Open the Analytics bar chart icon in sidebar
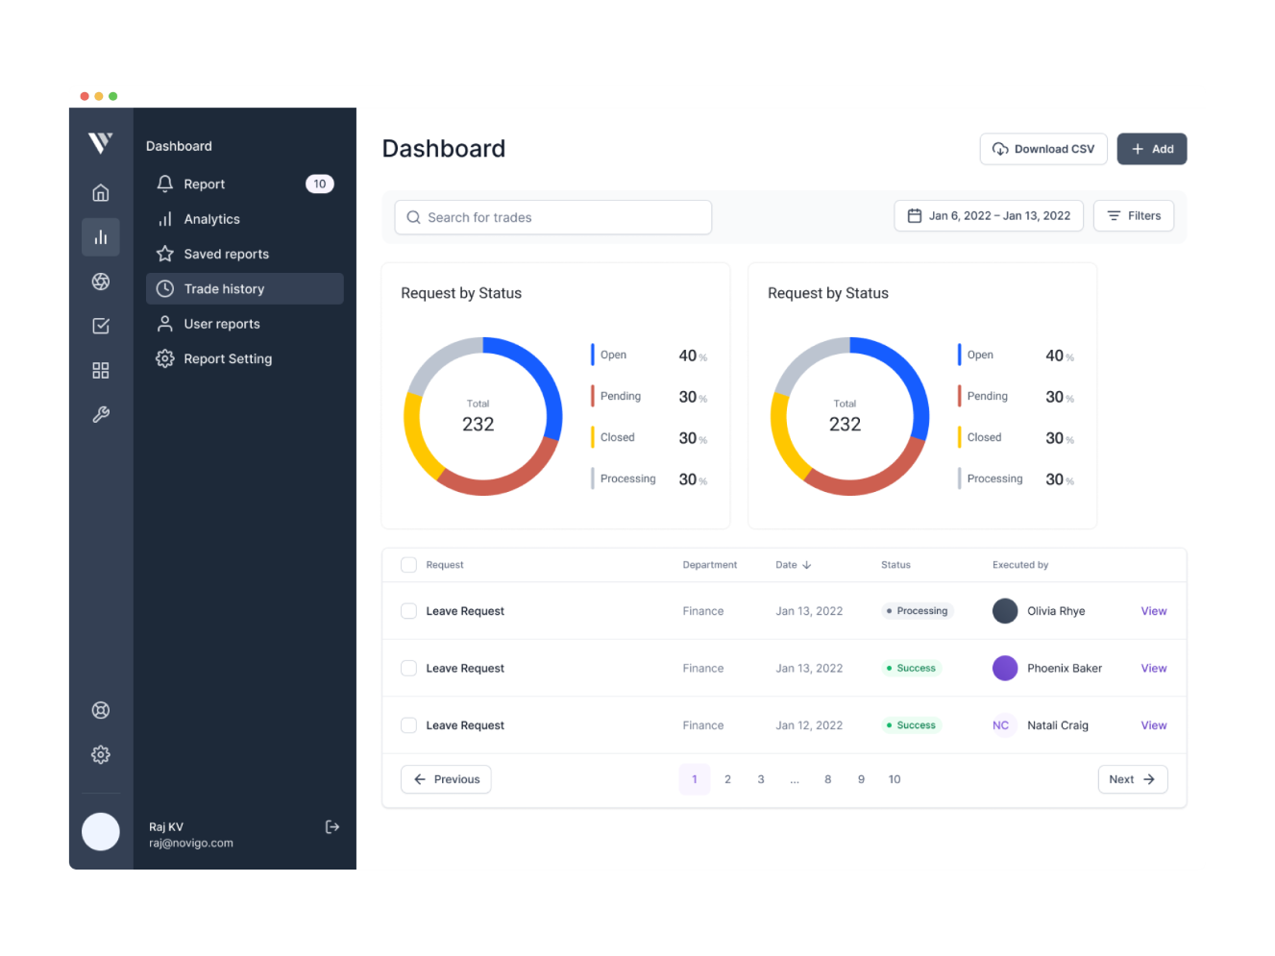This screenshot has width=1275, height=956. (x=100, y=236)
